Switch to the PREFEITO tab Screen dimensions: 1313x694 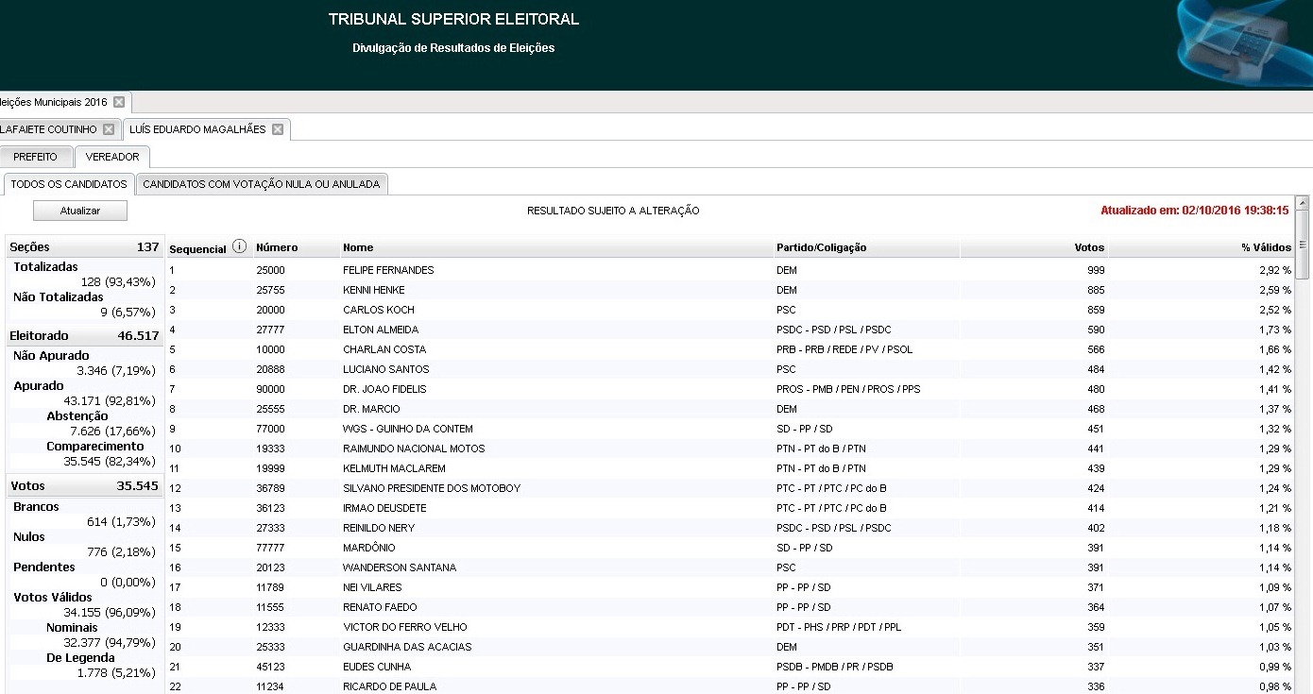pos(35,157)
